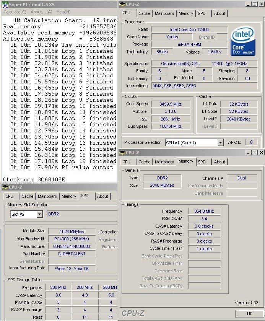
Task: Click the Loop 19 finished line in Super PI
Action: pos(63,161)
